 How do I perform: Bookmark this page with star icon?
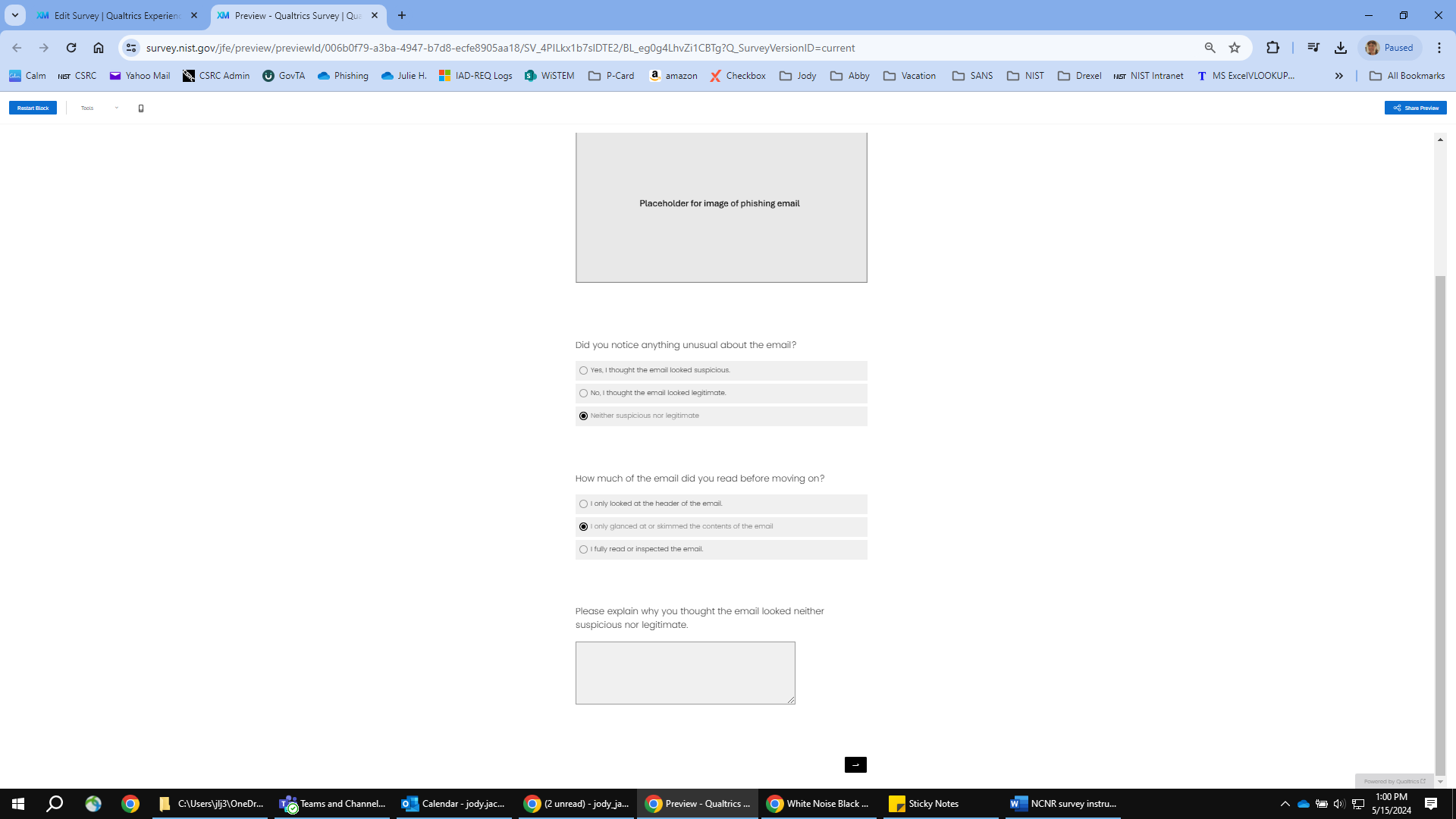1235,48
